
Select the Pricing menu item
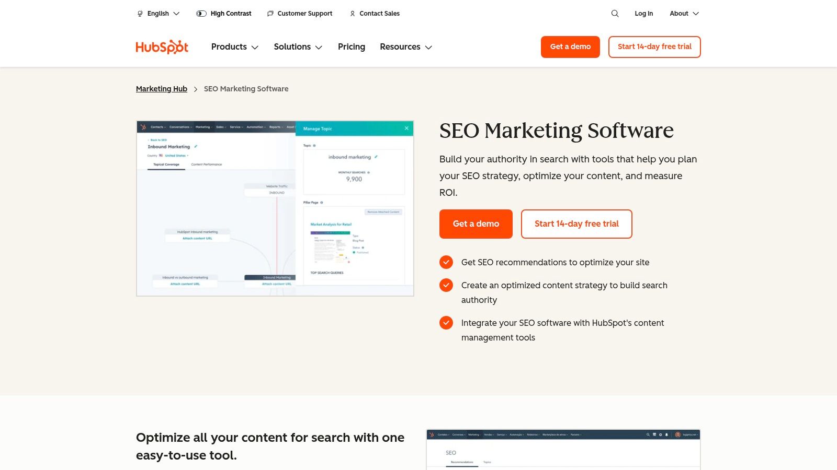pos(351,47)
